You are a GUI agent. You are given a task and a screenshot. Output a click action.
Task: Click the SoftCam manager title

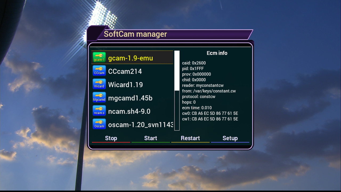135,34
